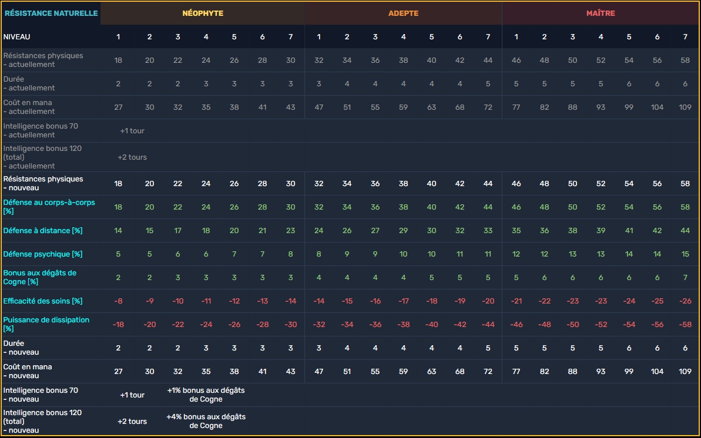Click 'Défense au corps-à-corps [%]' row label
Screen dimensions: 701x438
pyautogui.click(x=49, y=207)
